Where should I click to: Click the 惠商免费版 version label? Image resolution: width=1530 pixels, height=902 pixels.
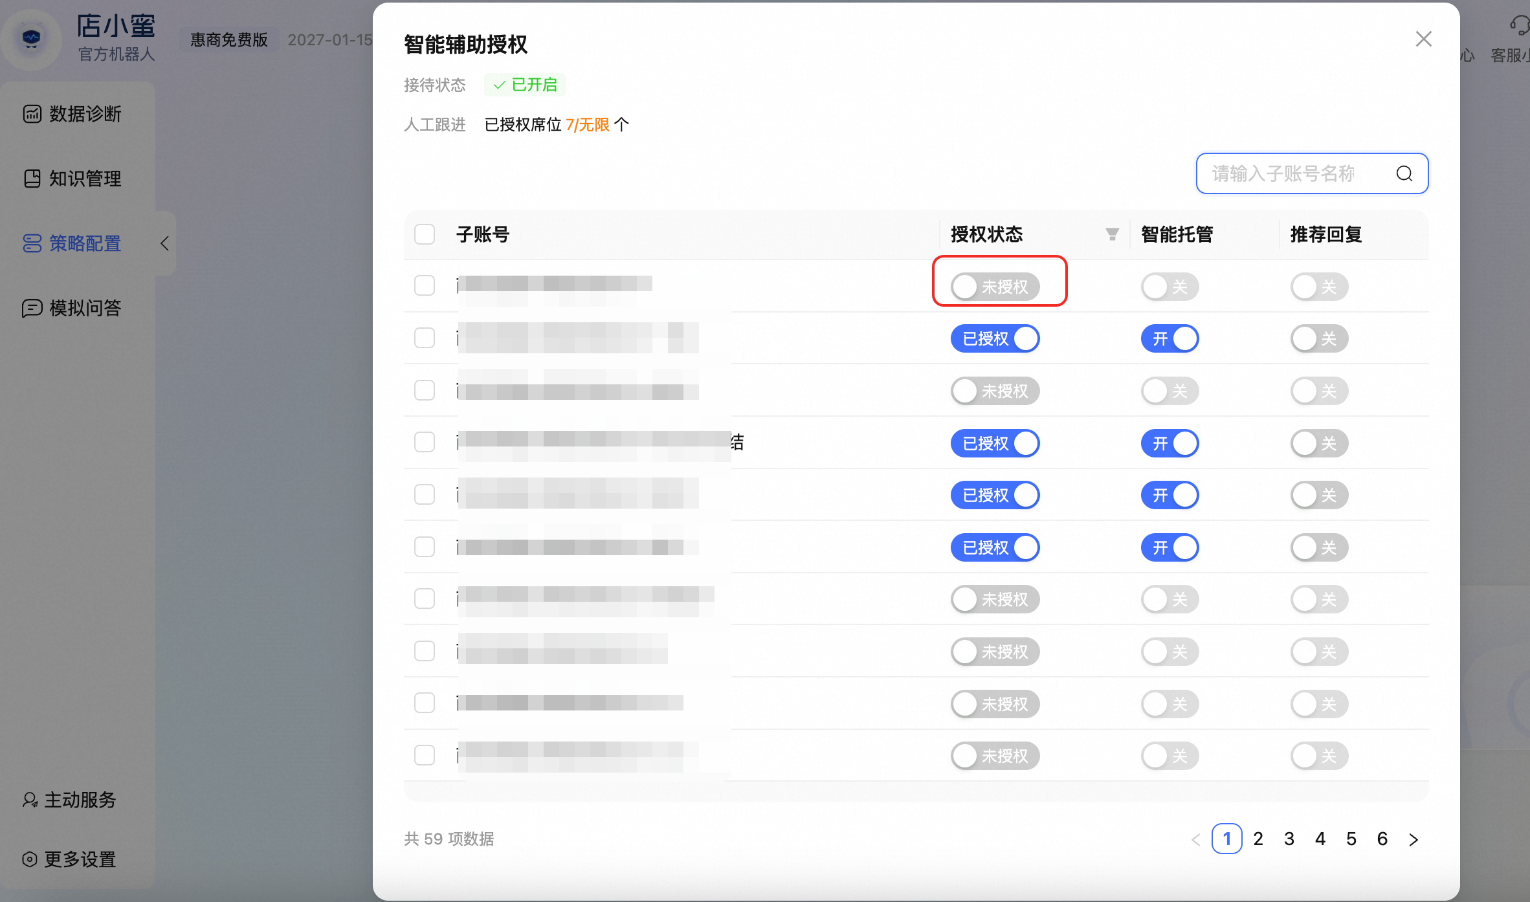[229, 40]
